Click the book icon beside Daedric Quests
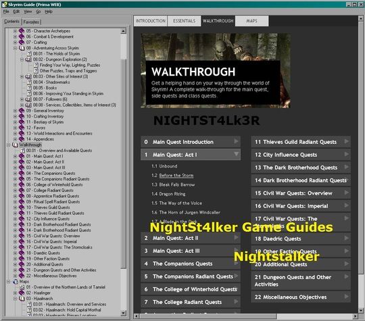The height and width of the screenshot is (321, 365). [22, 253]
